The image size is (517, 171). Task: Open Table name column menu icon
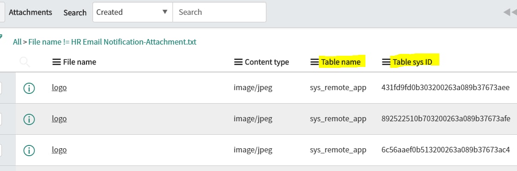[x=315, y=62]
